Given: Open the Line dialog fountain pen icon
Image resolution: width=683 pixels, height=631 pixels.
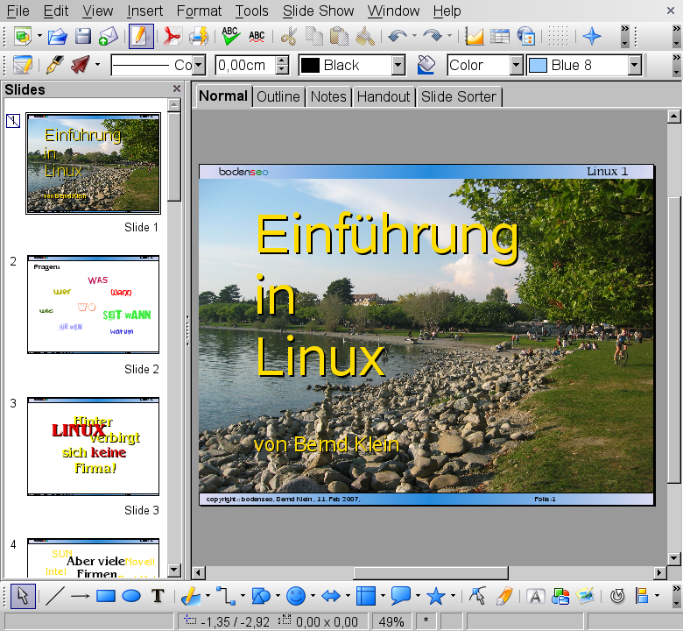Looking at the screenshot, I should click(55, 66).
